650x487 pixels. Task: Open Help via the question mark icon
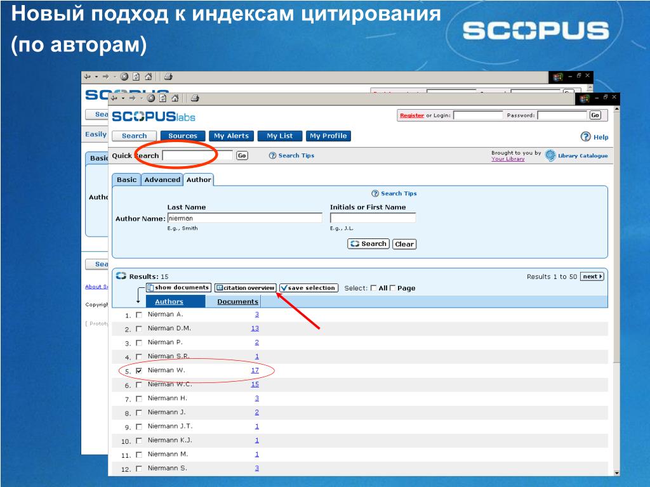point(585,137)
